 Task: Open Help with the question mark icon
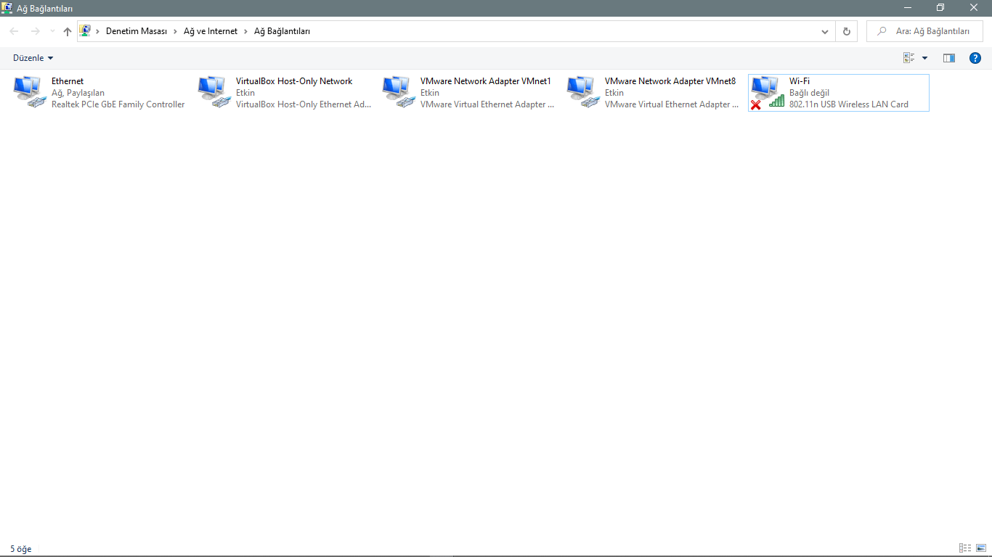point(975,58)
